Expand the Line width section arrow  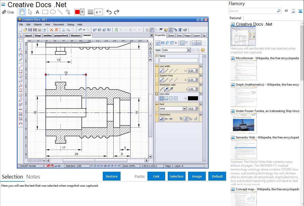tap(201, 66)
